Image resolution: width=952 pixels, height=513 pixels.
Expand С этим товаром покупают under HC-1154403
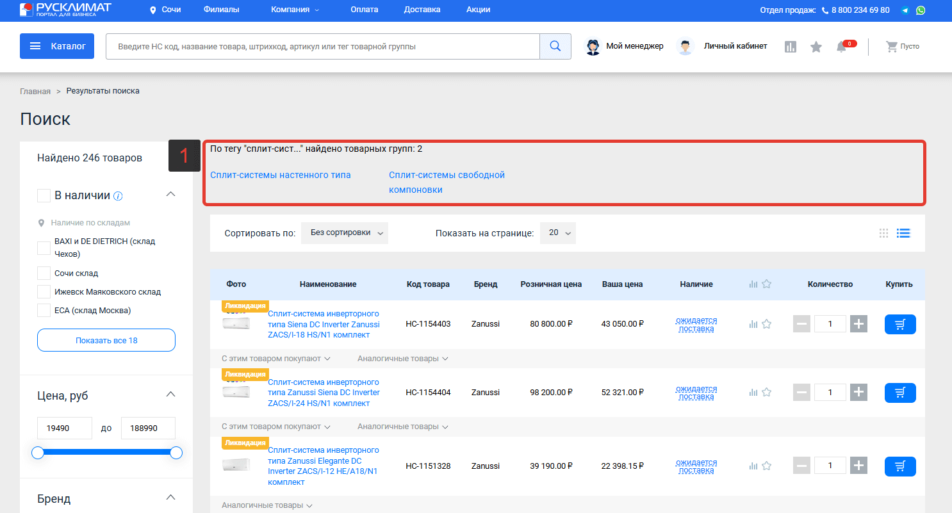coord(276,358)
